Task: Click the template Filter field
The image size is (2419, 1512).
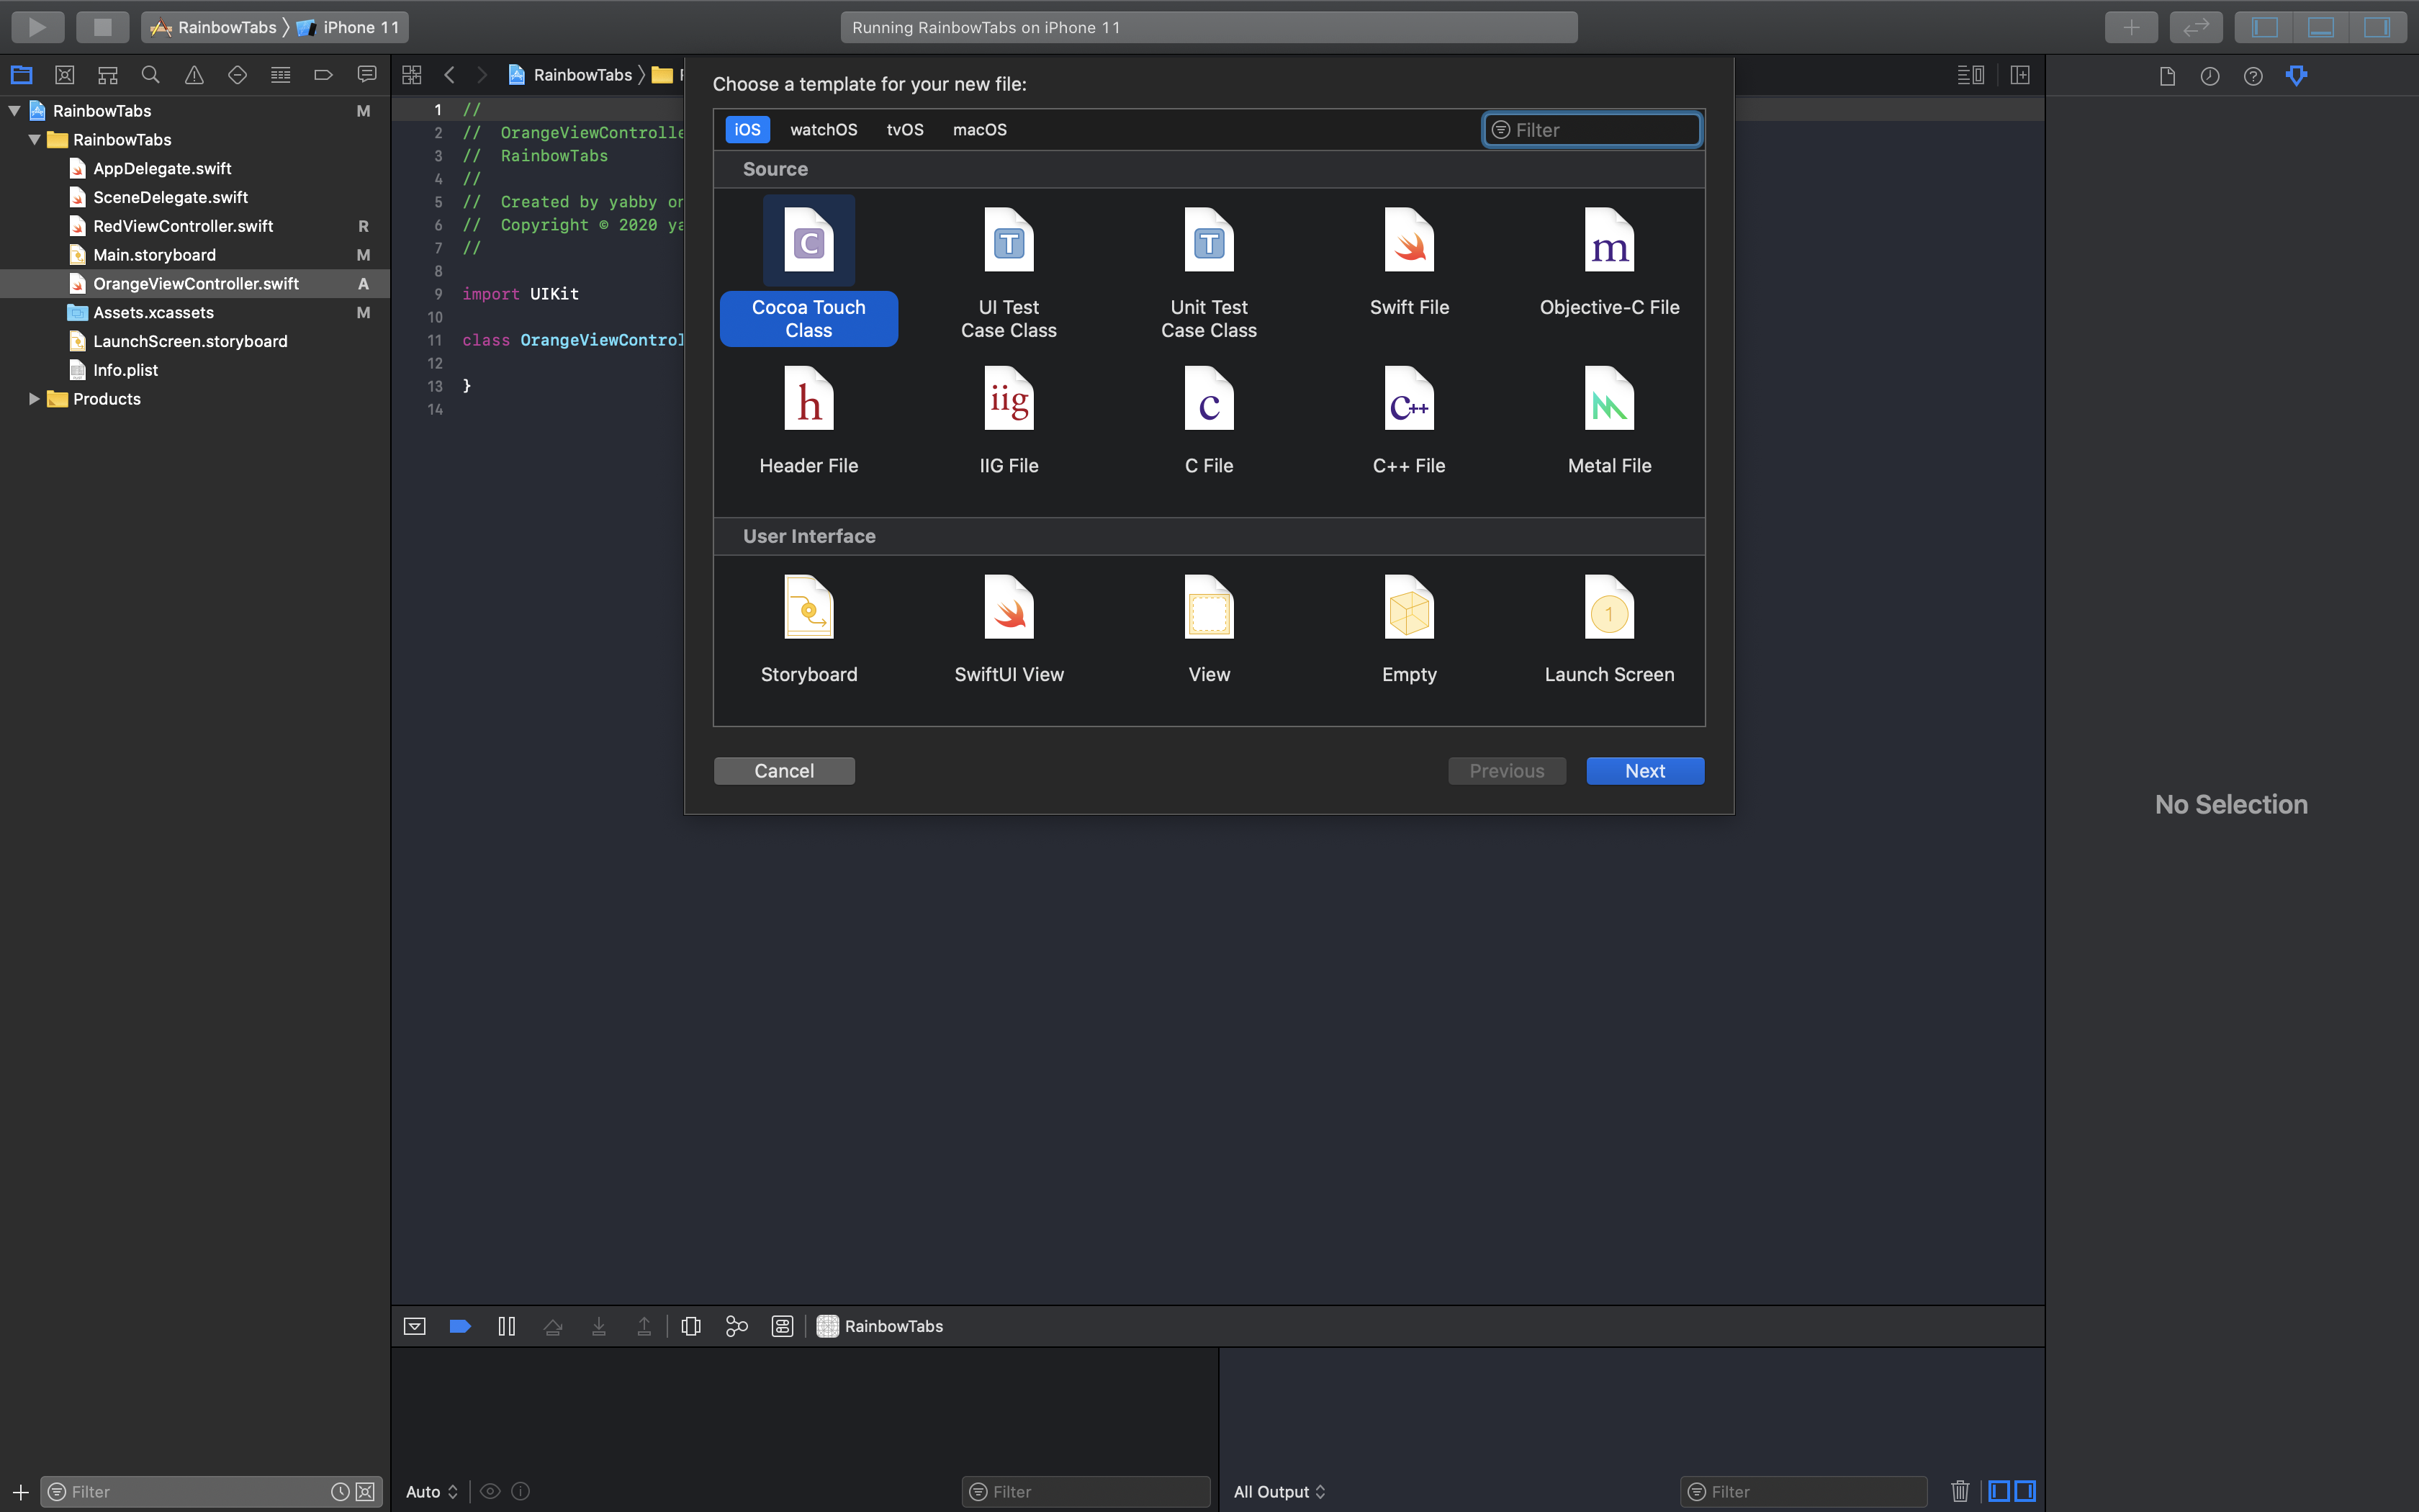Action: pyautogui.click(x=1590, y=129)
